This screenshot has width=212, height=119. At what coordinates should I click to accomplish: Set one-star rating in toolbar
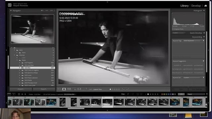110,89
